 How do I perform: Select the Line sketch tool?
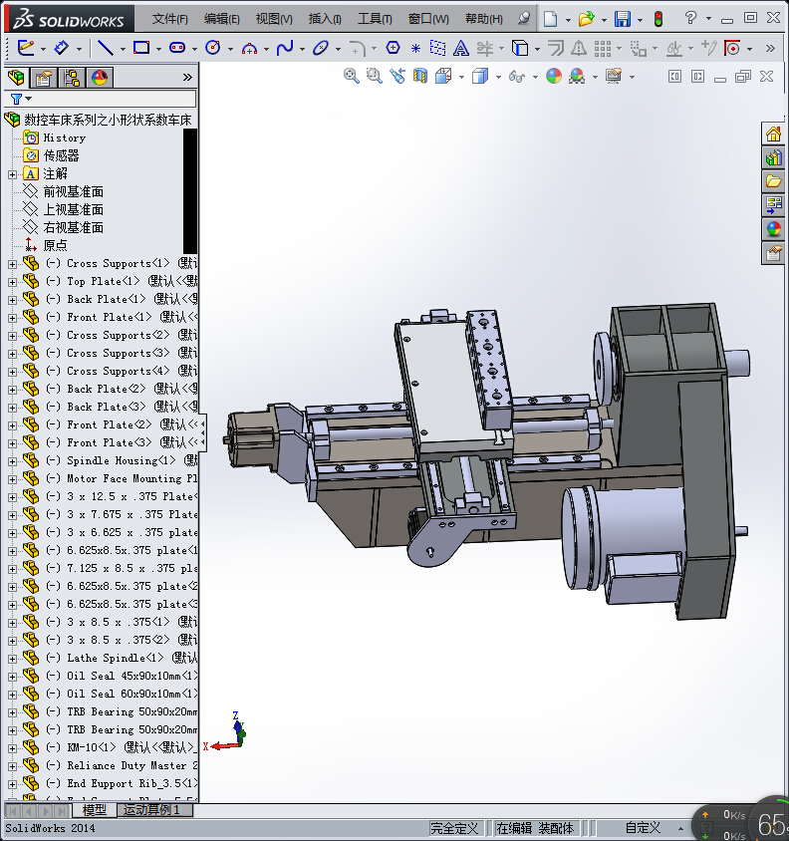tap(106, 48)
